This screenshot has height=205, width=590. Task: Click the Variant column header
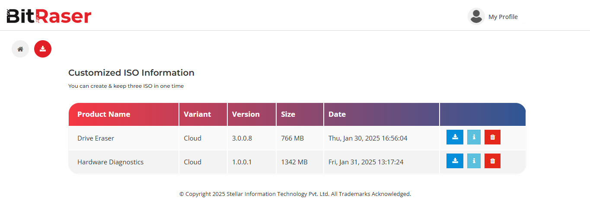tap(197, 114)
